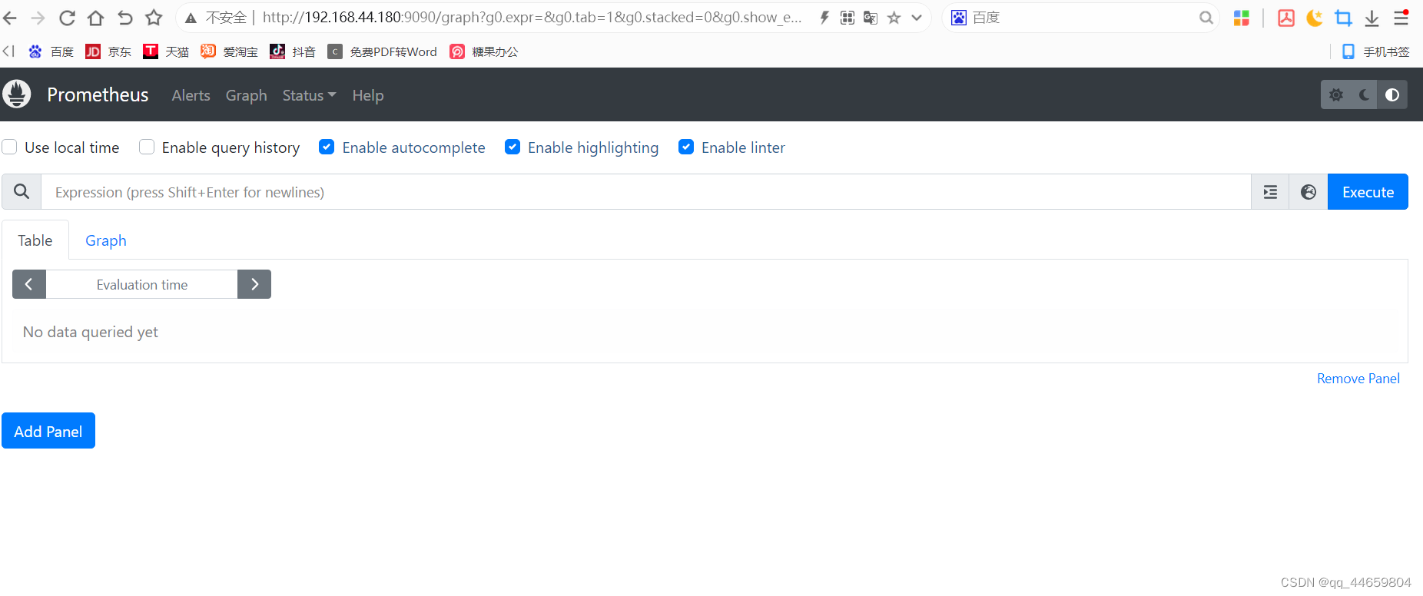Disable the Enable autocomplete checkbox
1423x596 pixels.
(327, 147)
